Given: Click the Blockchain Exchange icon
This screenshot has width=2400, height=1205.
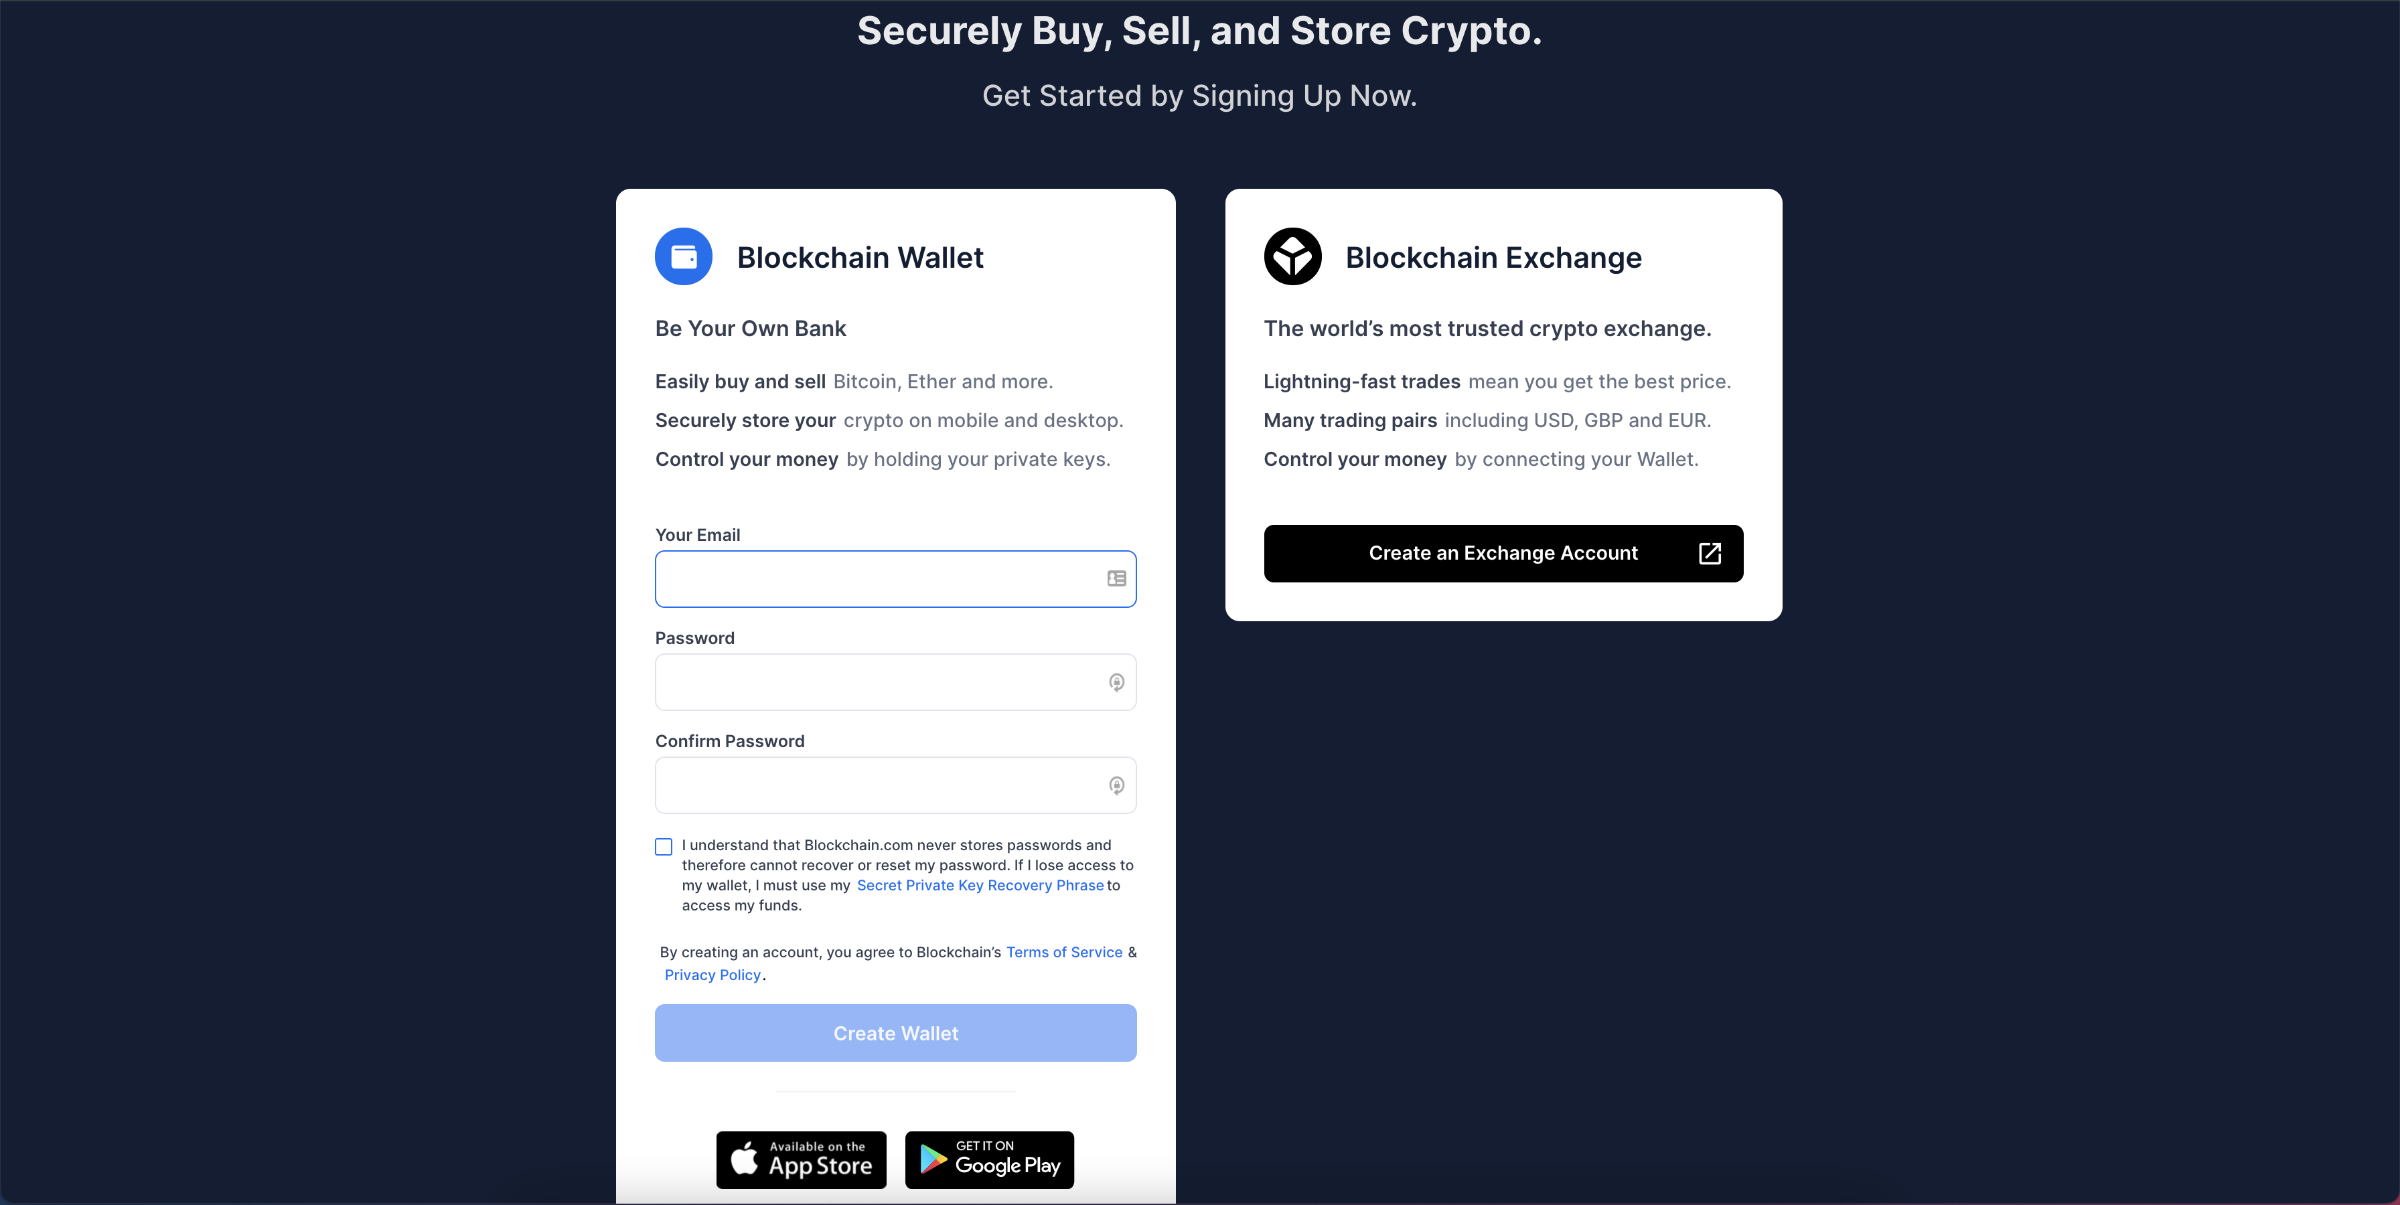Looking at the screenshot, I should tap(1290, 255).
